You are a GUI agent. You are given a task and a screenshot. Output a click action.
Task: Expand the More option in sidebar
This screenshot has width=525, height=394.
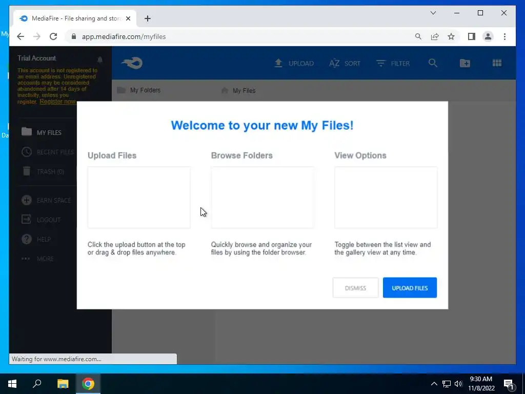tap(37, 259)
